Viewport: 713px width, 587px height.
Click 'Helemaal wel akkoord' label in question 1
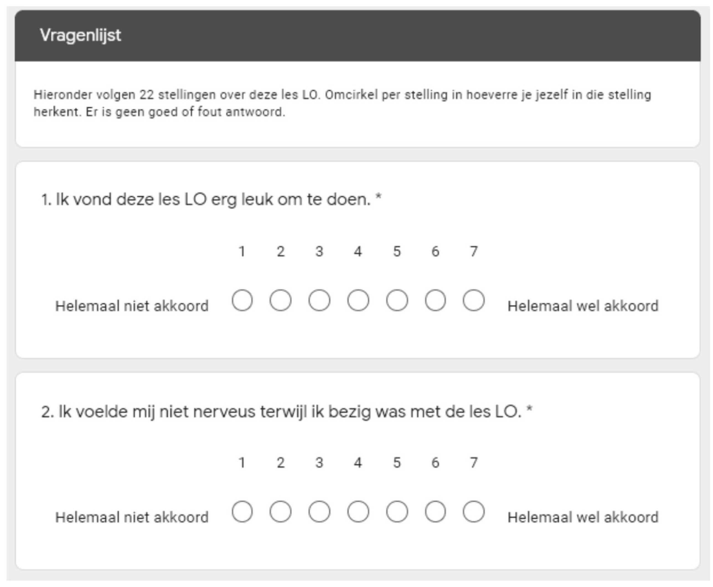[x=583, y=306]
